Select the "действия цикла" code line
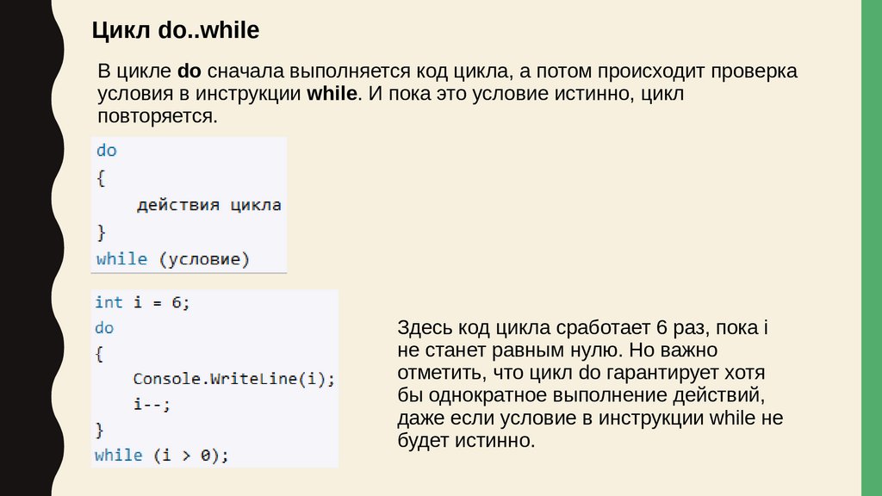 coord(208,205)
